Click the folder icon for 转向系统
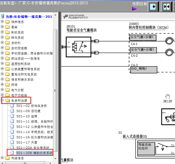The width and height of the screenshot is (175, 164). (7, 38)
